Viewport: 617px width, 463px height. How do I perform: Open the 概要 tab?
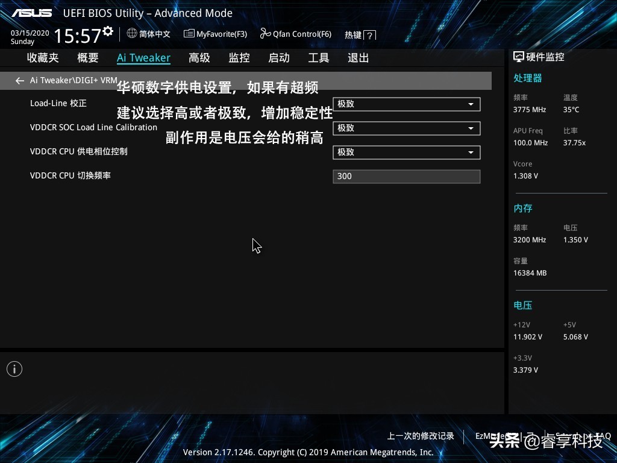[x=88, y=58]
